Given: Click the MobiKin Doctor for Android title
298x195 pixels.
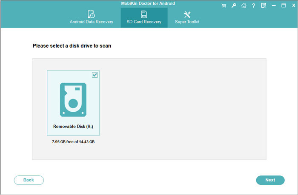Looking at the screenshot, I should tap(148, 3).
